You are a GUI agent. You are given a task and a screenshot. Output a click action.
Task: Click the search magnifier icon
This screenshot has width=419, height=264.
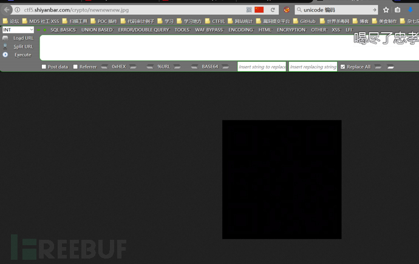coord(299,10)
